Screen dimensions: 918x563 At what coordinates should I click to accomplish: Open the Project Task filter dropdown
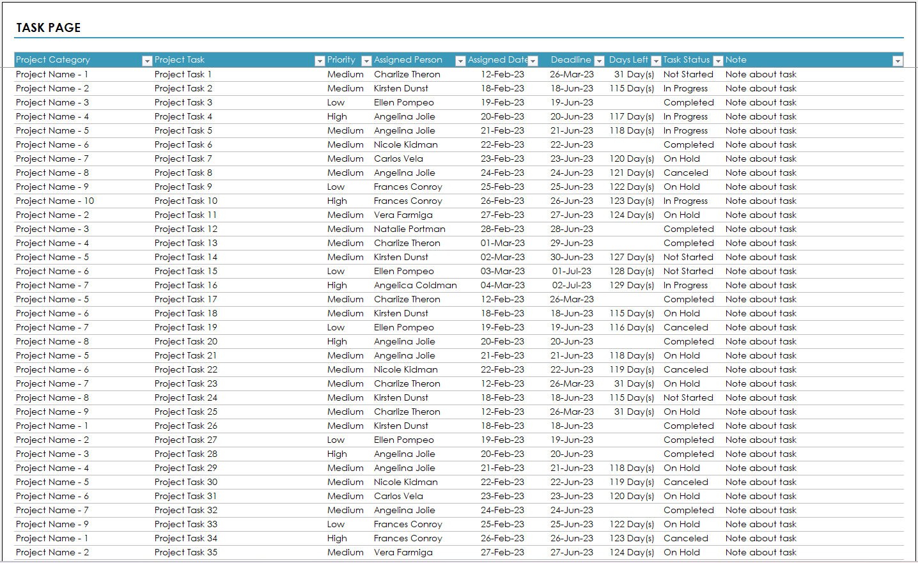[x=320, y=60]
